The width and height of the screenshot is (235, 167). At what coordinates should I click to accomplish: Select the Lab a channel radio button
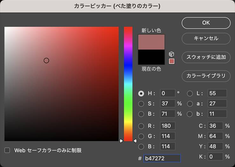pyautogui.click(x=190, y=104)
